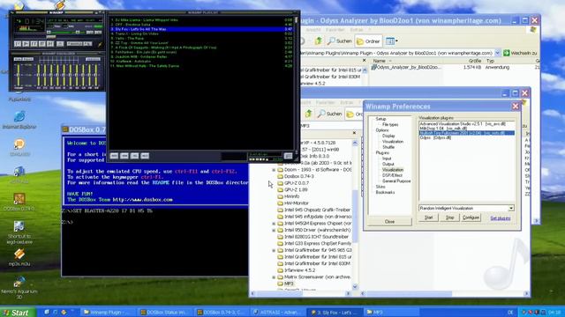
Task: Click Winamp pause button
Action: (x=34, y=44)
